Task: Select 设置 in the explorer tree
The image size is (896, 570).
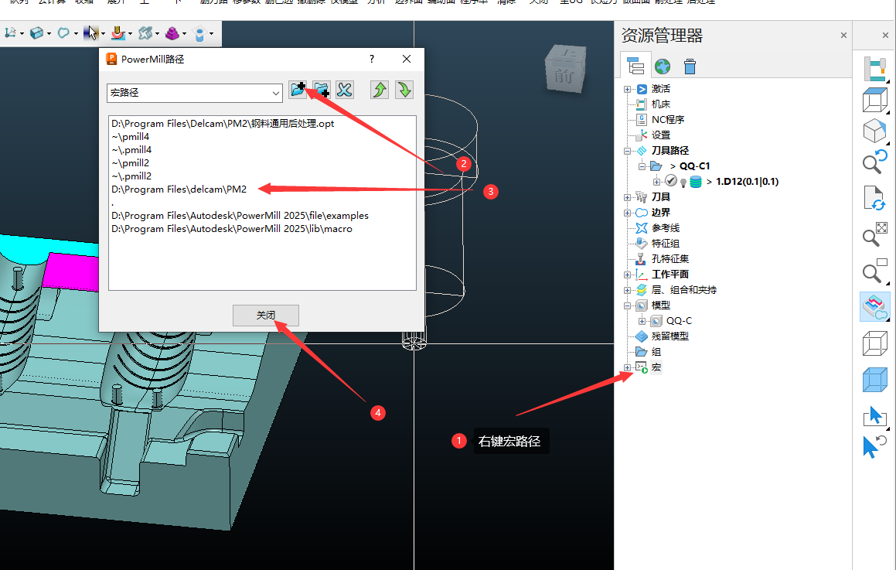Action: click(x=660, y=135)
